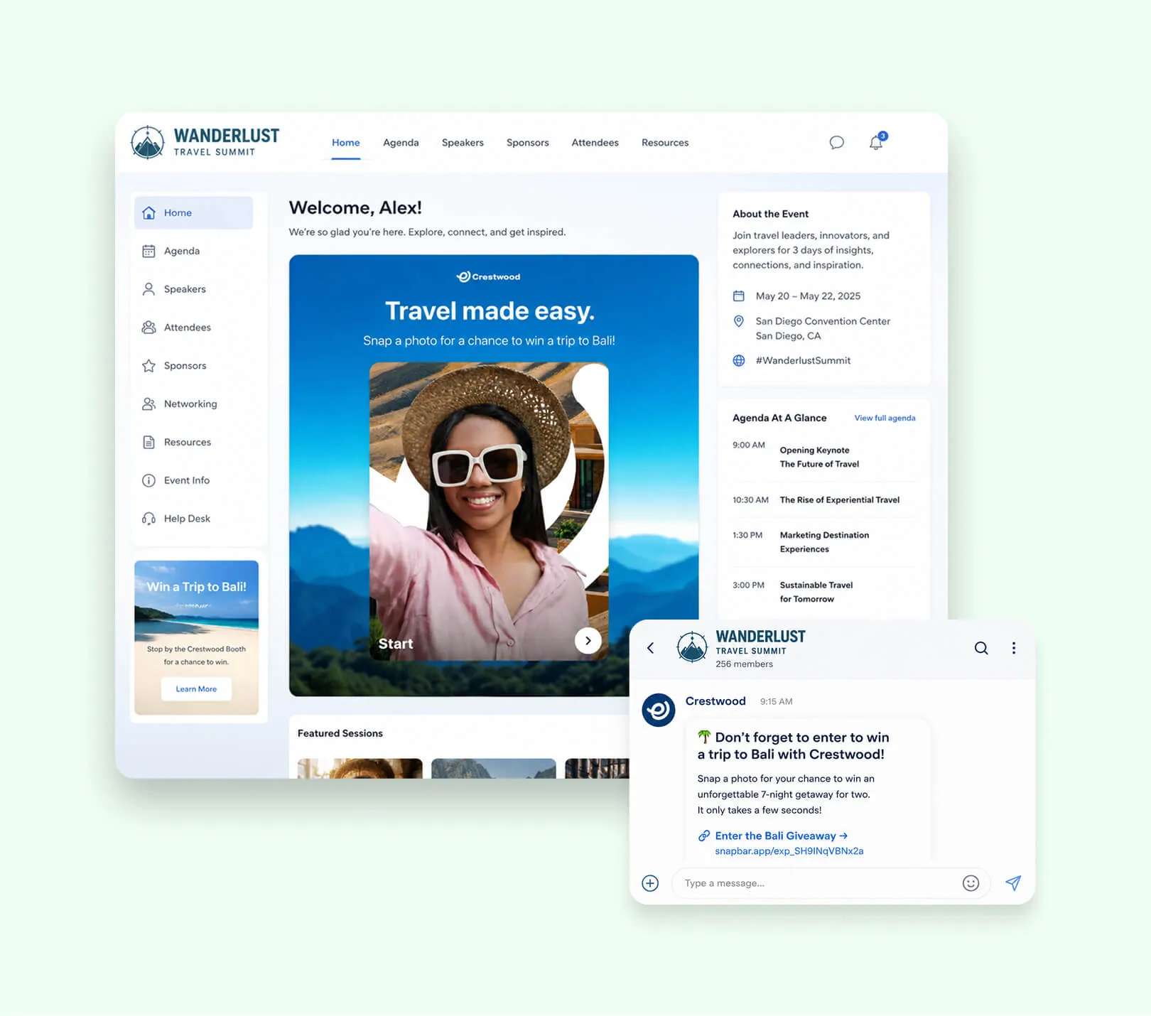The height and width of the screenshot is (1016, 1151).
Task: Open the three-dot menu in chat panel
Action: click(x=1014, y=648)
